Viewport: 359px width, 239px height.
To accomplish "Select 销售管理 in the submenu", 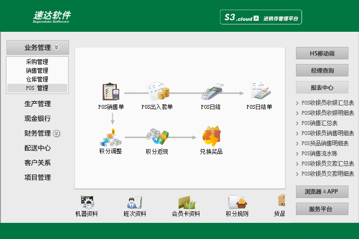I will 37,70.
